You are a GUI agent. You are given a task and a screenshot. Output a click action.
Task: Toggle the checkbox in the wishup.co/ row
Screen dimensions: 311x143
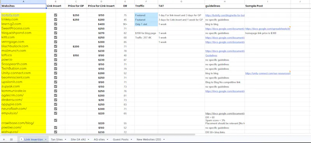[x=56, y=132]
